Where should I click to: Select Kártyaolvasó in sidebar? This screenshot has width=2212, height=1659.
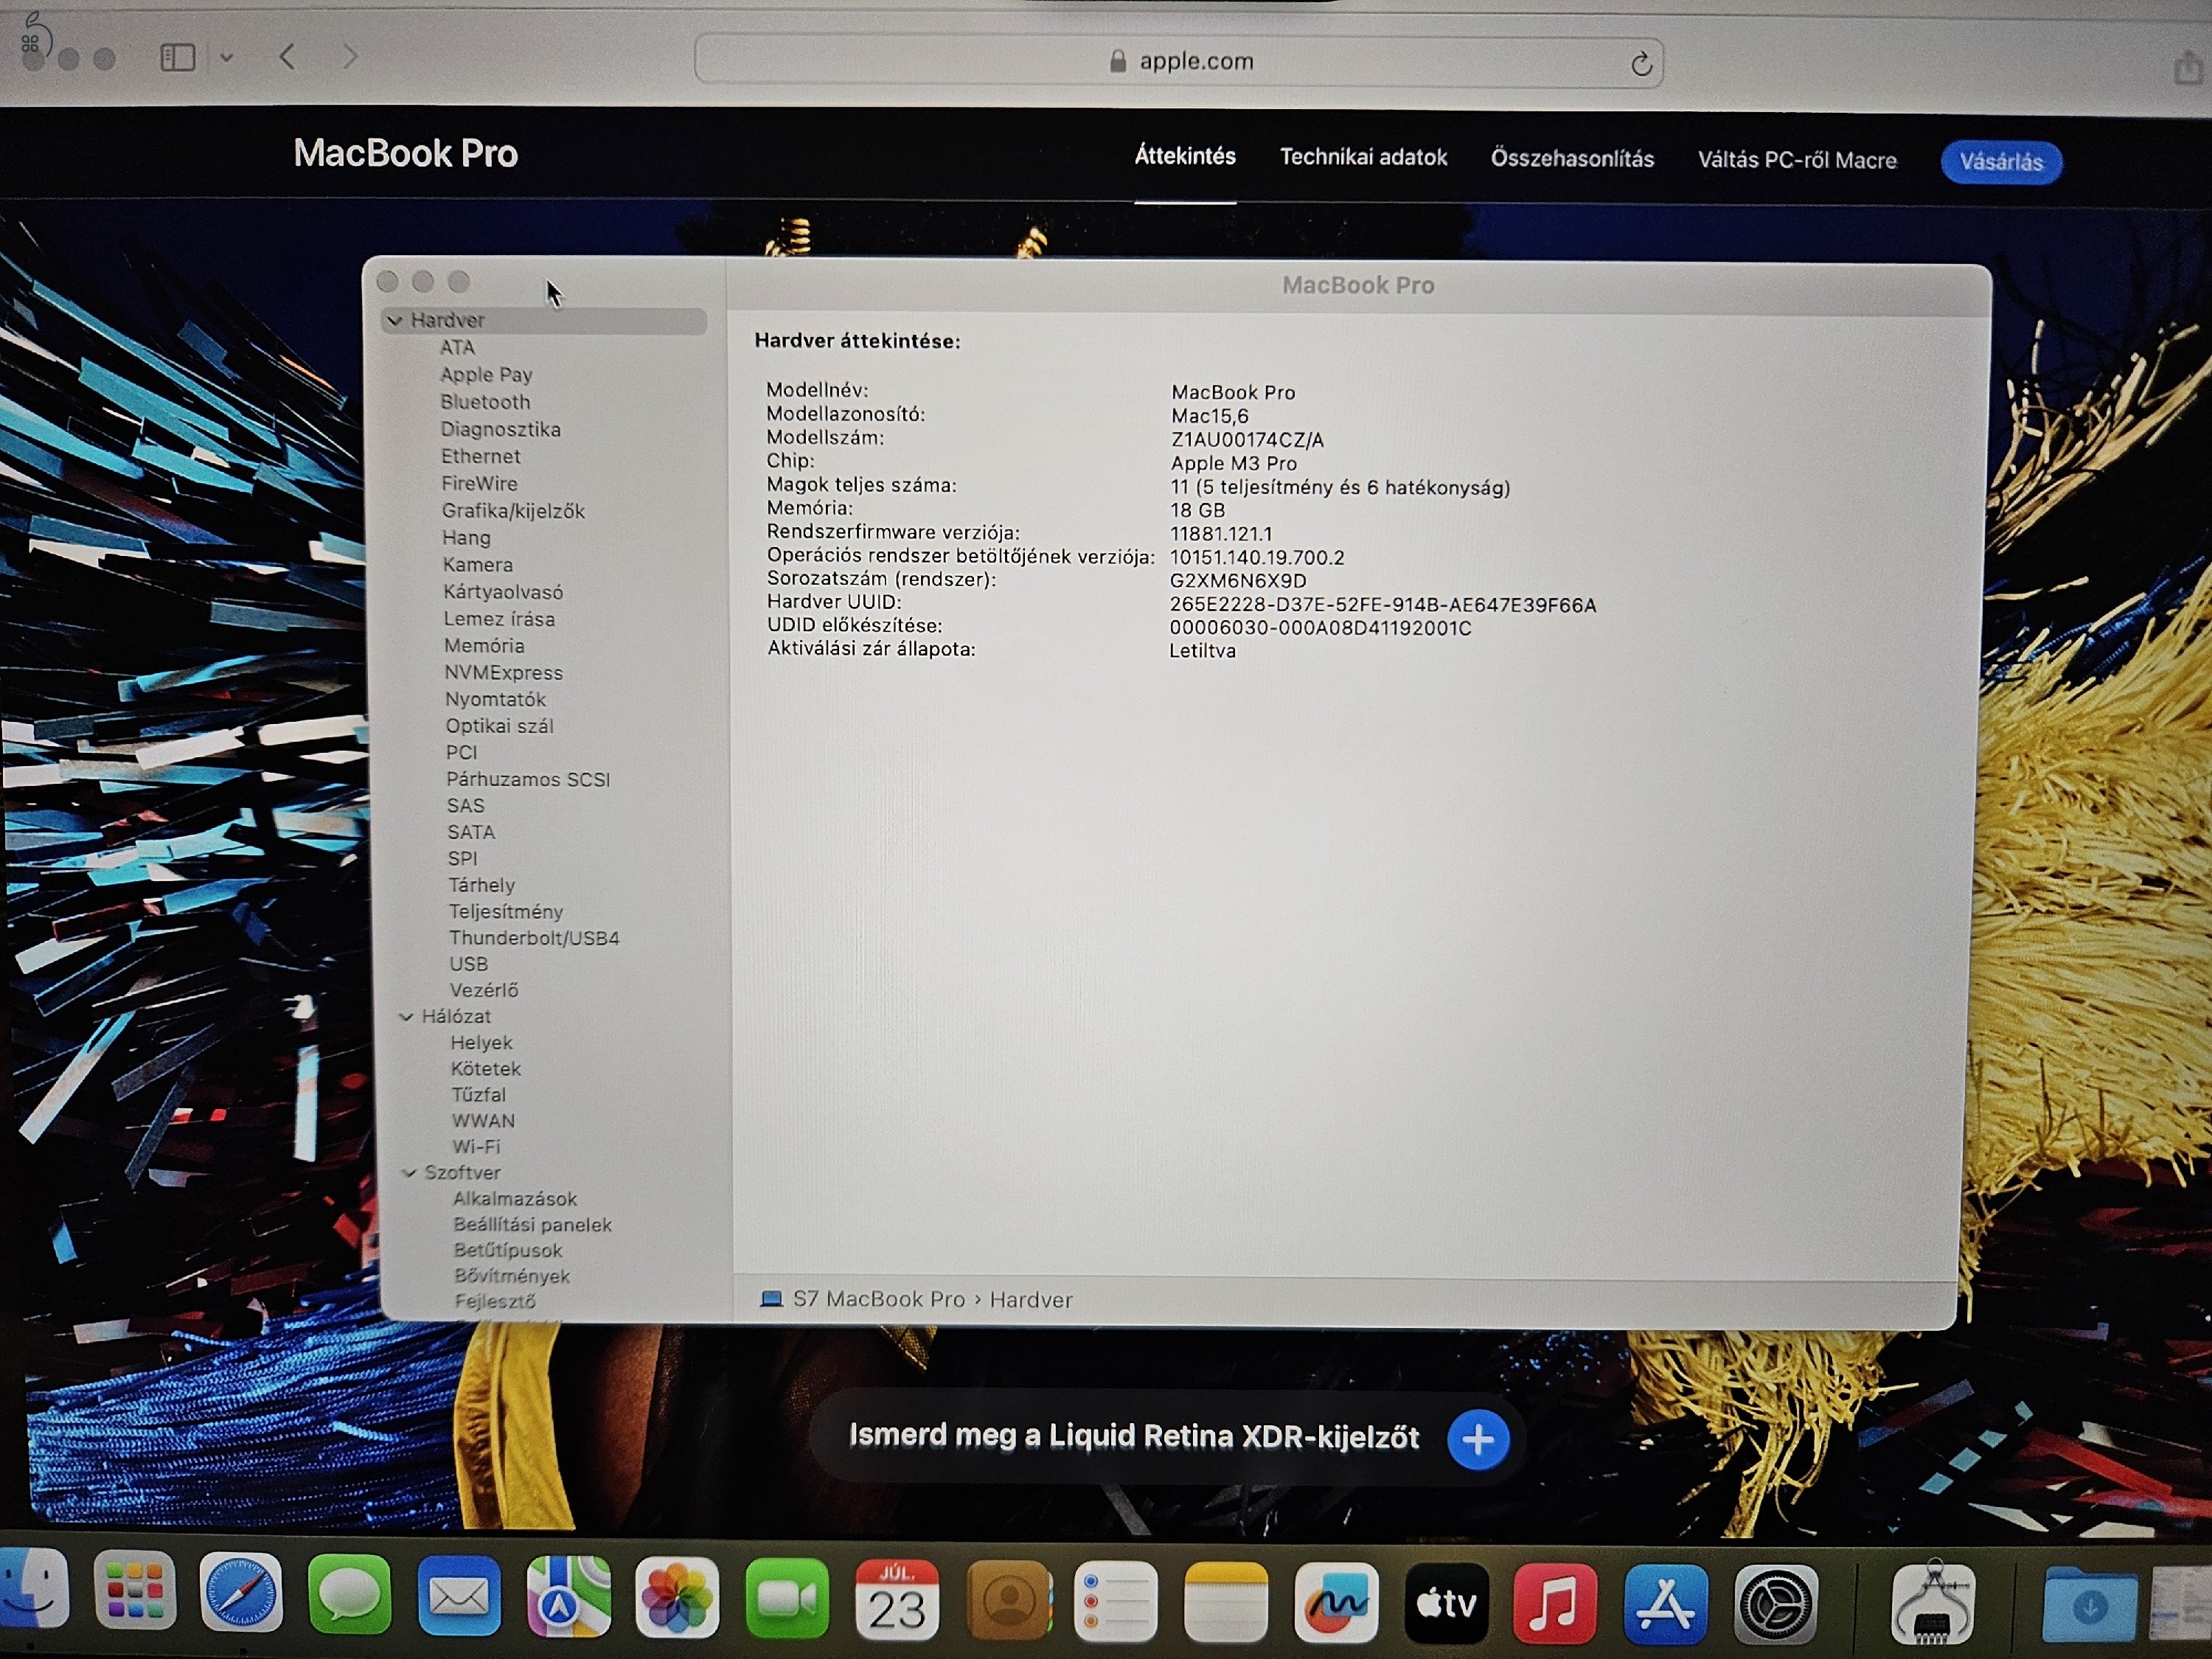click(x=503, y=592)
